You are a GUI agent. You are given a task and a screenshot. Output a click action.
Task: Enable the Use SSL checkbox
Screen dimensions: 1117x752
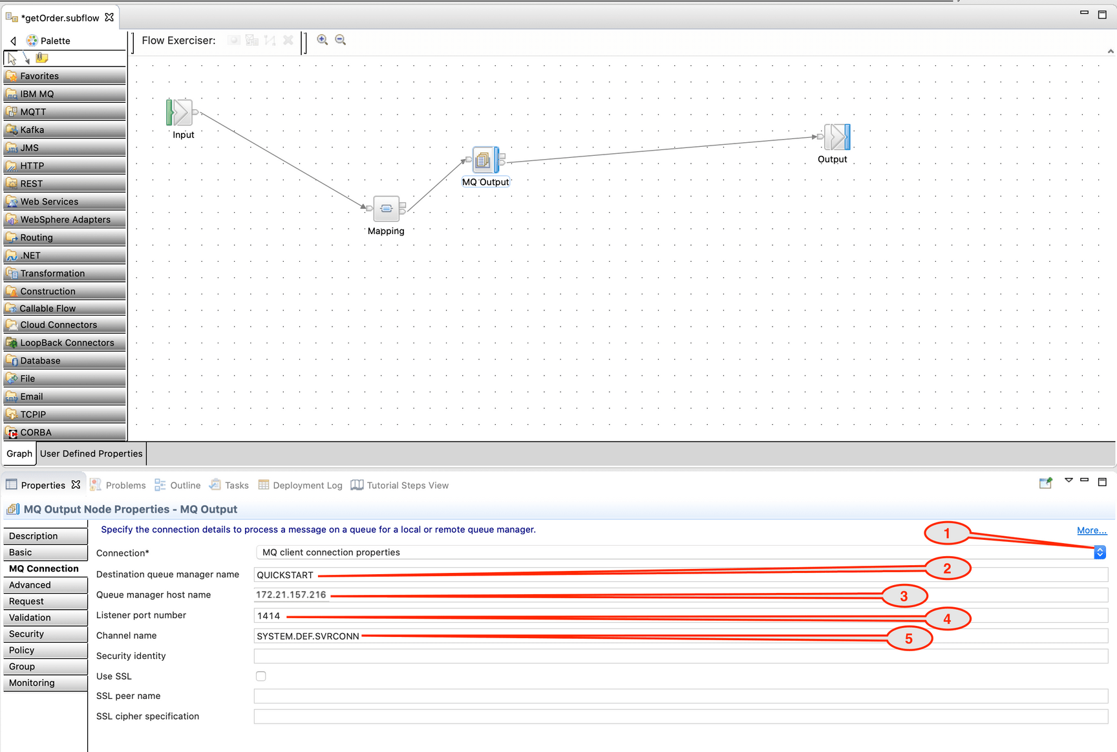click(261, 676)
